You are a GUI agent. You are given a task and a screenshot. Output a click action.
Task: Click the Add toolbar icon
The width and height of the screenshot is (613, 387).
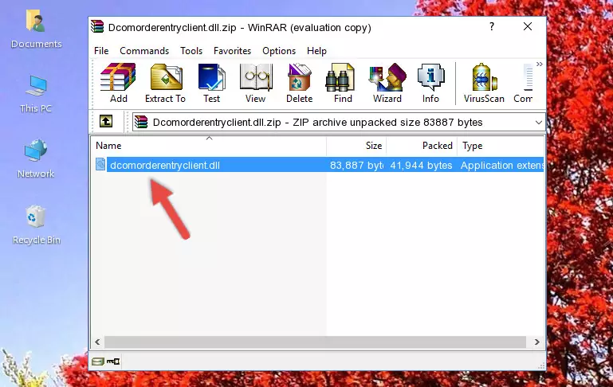tap(118, 83)
